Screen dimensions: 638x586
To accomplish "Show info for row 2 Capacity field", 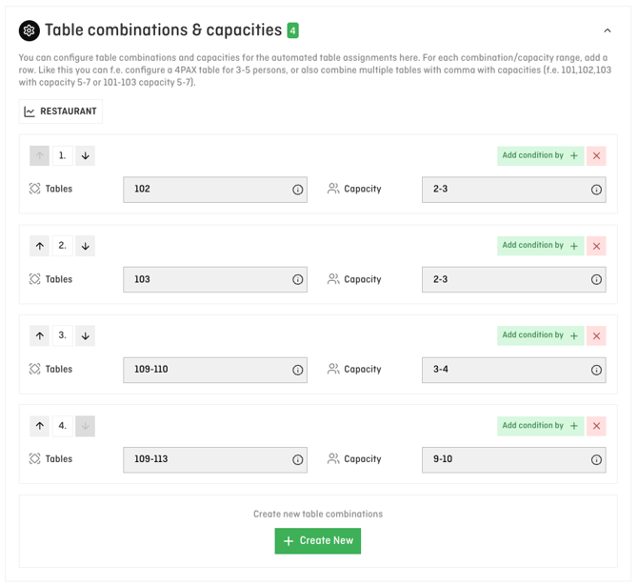I will coord(596,280).
